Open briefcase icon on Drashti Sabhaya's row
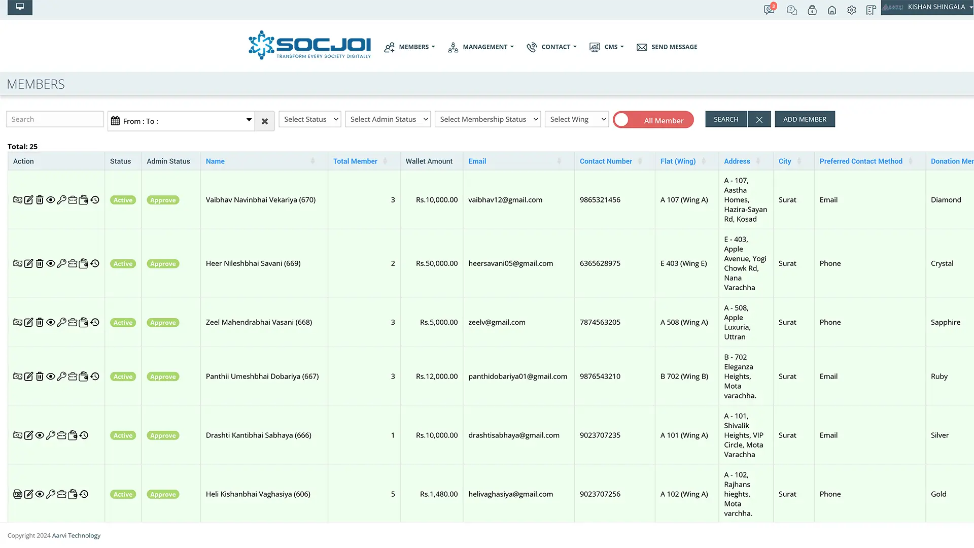974x548 pixels. 61,435
